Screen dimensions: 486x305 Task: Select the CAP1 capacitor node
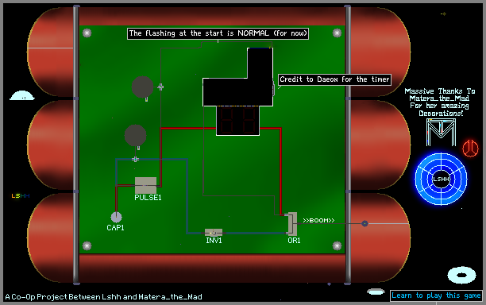tap(116, 217)
